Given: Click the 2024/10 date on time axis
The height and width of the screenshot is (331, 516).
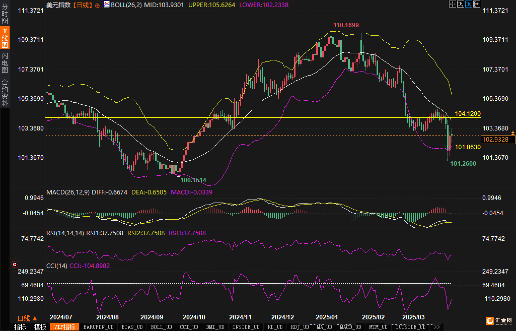Looking at the screenshot, I should click(194, 317).
